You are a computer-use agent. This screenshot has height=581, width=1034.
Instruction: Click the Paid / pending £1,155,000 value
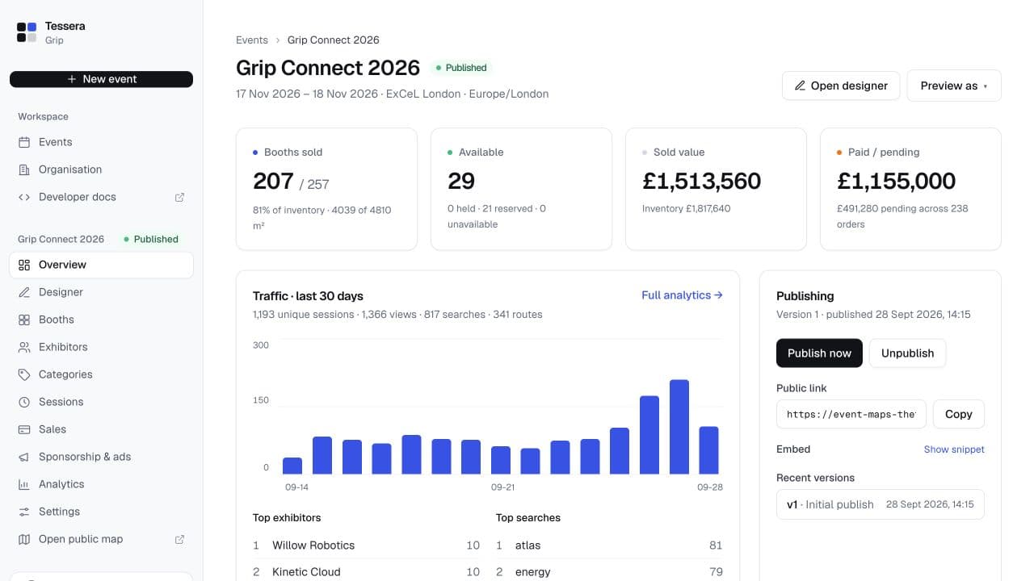point(896,181)
